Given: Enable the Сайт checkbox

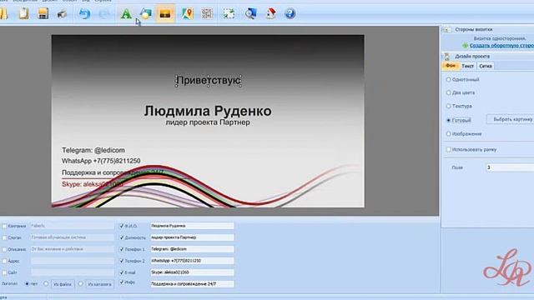Looking at the screenshot, I should (4, 272).
